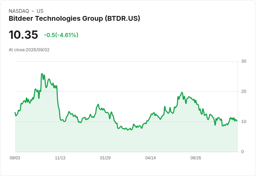Click the NASDAQ exchange label
The image size is (256, 176).
point(19,11)
